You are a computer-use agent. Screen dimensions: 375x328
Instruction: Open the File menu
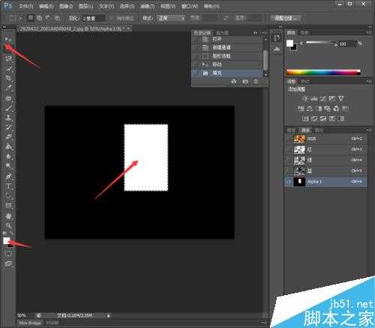pyautogui.click(x=25, y=6)
